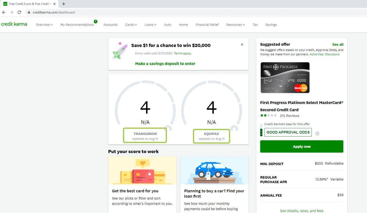Screen dimensions: 367x213
Task: Reload the page with the refresh icon
Action: 19,12
